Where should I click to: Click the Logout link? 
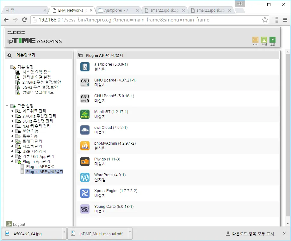point(19,224)
